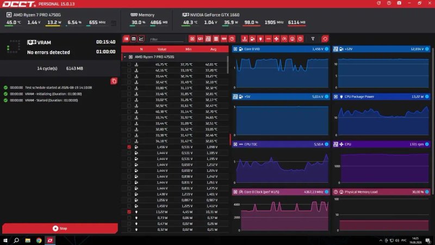Open Google Chrome from the taskbar
The width and height of the screenshot is (435, 245).
(x=39, y=240)
